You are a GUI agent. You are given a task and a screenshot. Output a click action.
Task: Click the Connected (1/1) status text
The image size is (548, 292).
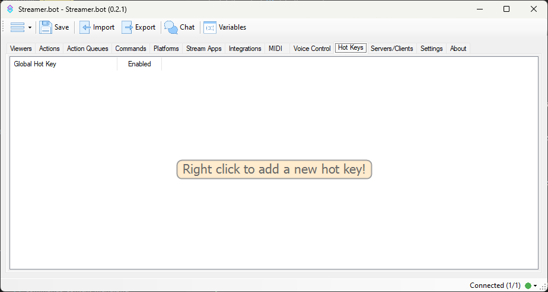(x=495, y=285)
